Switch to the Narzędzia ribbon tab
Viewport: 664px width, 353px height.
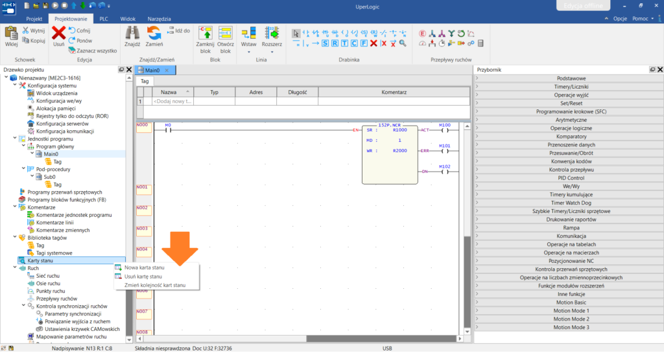(x=160, y=19)
